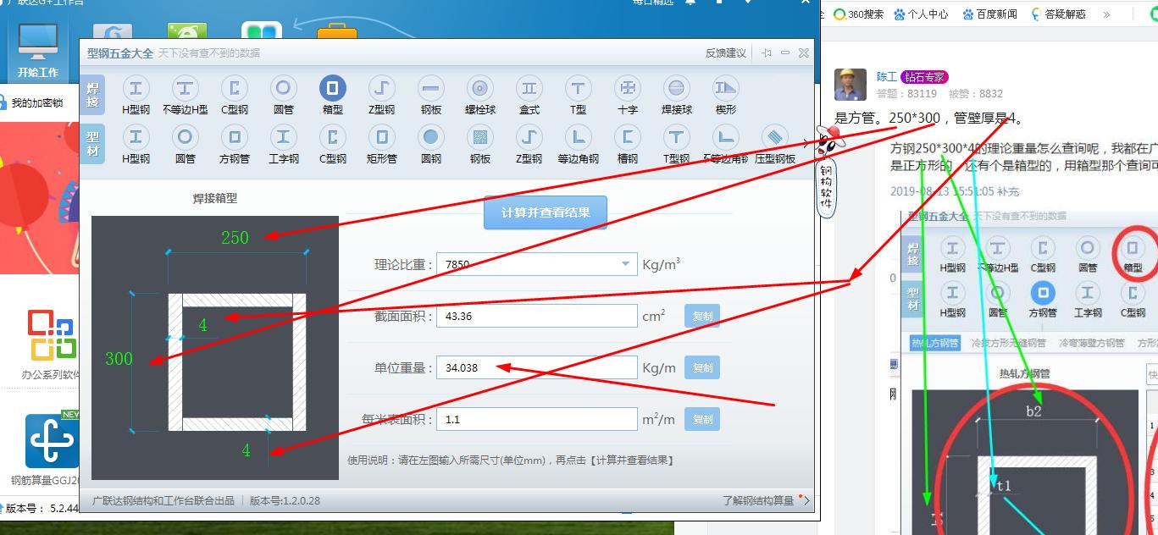Screen dimensions: 1158x535
Task: Select C型钢 in the 焊接 row
Action: (234, 88)
